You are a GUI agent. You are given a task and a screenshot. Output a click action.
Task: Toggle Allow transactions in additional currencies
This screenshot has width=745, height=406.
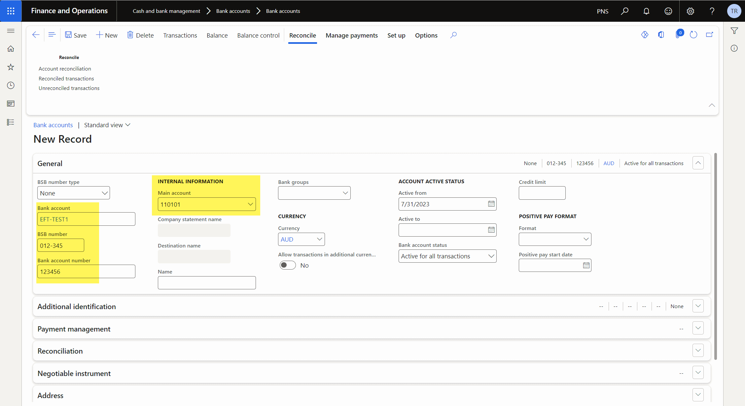tap(288, 265)
